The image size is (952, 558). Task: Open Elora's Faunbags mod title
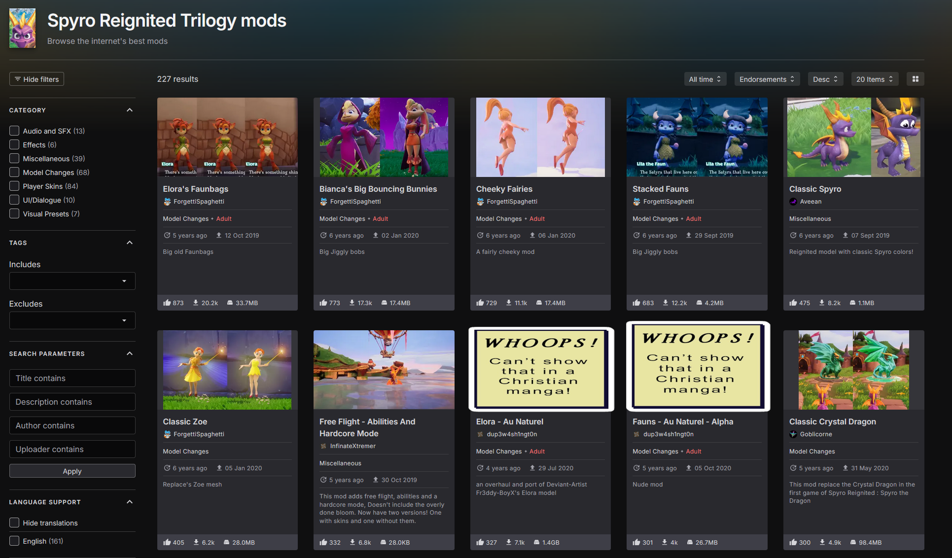coord(196,189)
